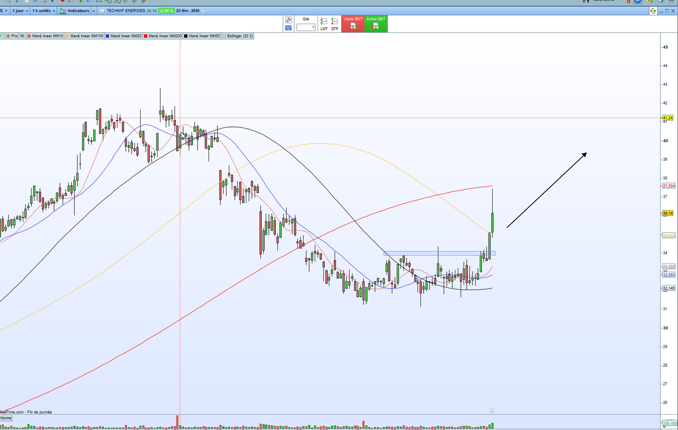The height and width of the screenshot is (430, 678).
Task: Click the 30 tick on the price axis
Action: 665,327
